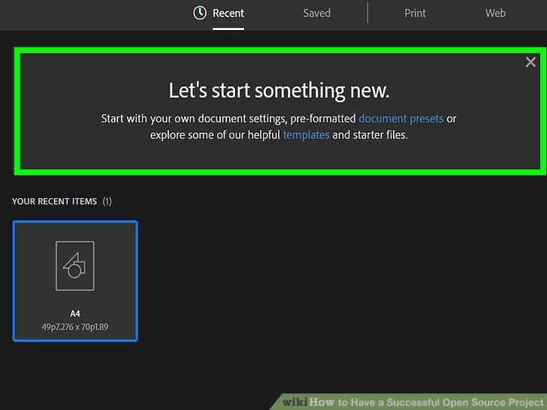Screen dimensions: 547x410
Task: Click the 'YOUR RECENT ITEMS' heading
Action: tap(54, 201)
